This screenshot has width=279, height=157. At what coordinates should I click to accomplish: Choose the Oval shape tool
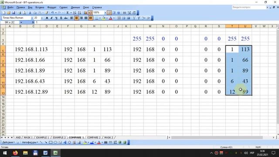55,143
